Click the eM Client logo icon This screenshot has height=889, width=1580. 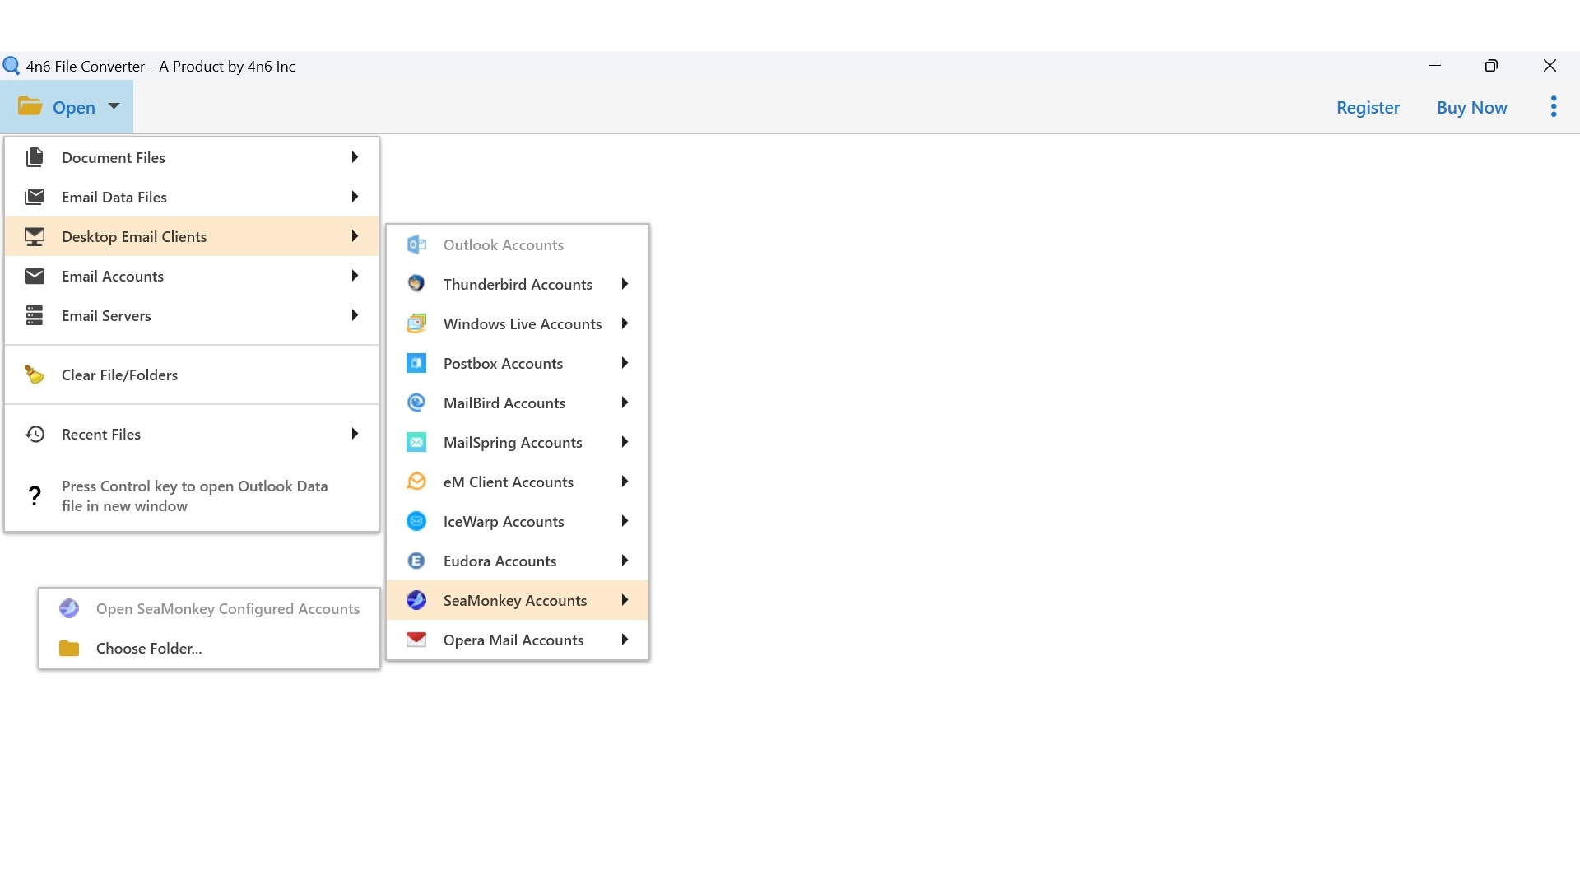pos(416,482)
